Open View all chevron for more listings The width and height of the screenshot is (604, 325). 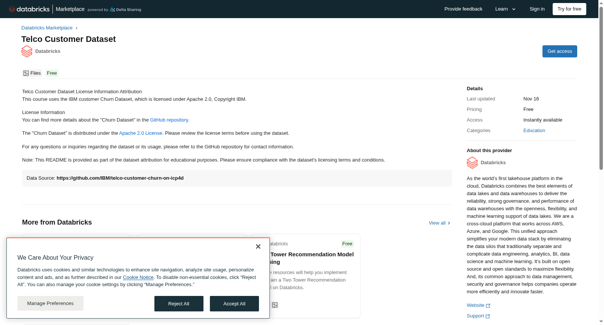pos(449,223)
